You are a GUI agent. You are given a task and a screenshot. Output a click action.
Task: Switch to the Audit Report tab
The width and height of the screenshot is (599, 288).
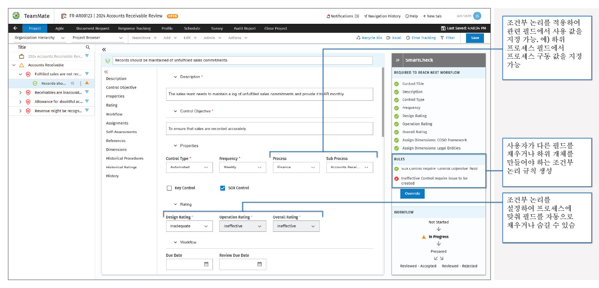pyautogui.click(x=245, y=28)
